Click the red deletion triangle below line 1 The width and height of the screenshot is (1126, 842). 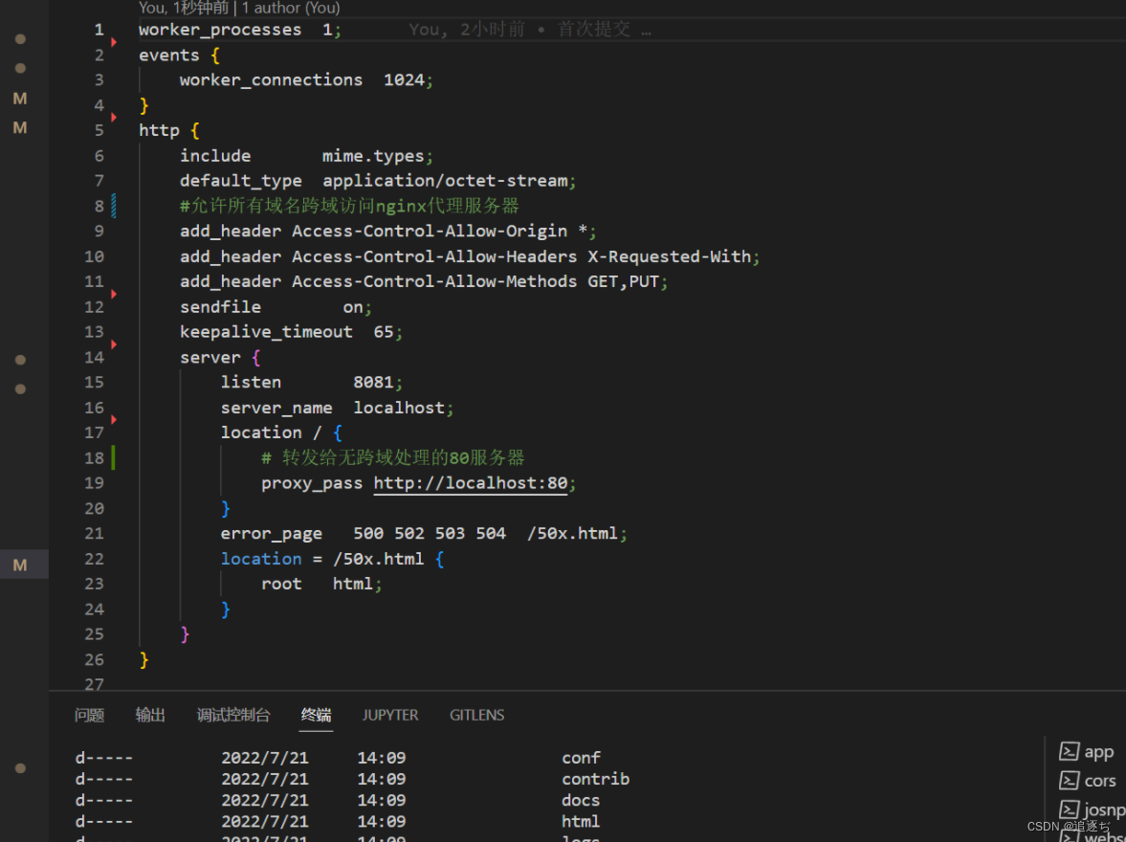[x=114, y=42]
